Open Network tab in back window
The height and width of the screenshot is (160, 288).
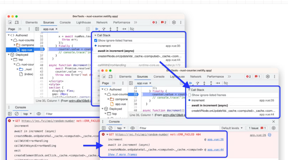pos(102,22)
